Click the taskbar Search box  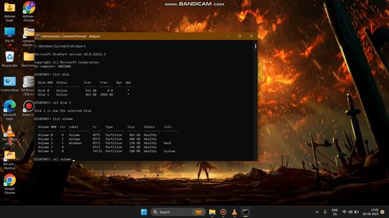click(178, 212)
